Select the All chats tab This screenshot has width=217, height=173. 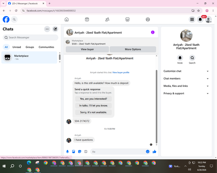point(6,47)
